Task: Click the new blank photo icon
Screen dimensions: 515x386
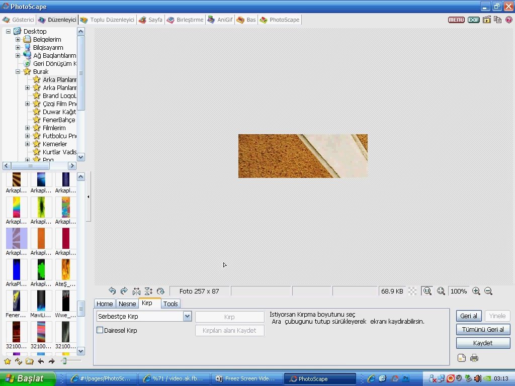Action: pos(462,358)
